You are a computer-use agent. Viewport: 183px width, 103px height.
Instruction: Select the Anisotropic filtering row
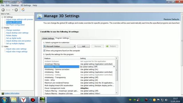pos(79,64)
